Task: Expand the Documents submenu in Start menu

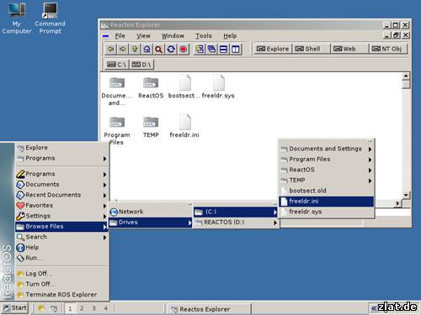Action: (61, 185)
